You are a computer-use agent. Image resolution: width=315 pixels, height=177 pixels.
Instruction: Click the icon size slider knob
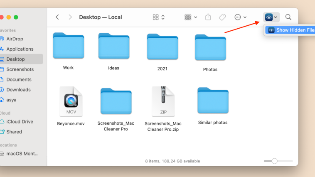(274, 161)
